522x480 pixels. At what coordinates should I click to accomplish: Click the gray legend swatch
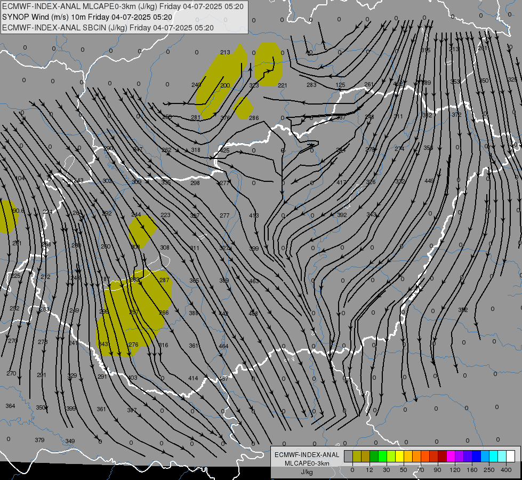tap(348, 456)
